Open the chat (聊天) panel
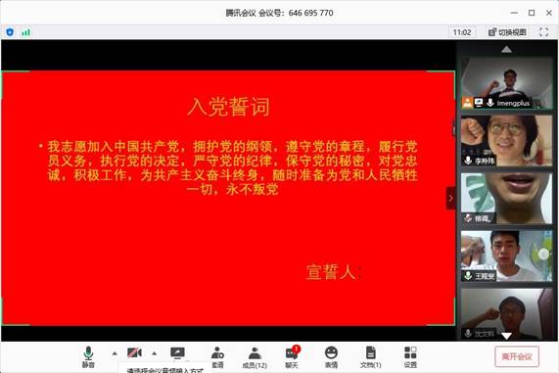The width and height of the screenshot is (559, 373). click(x=292, y=357)
